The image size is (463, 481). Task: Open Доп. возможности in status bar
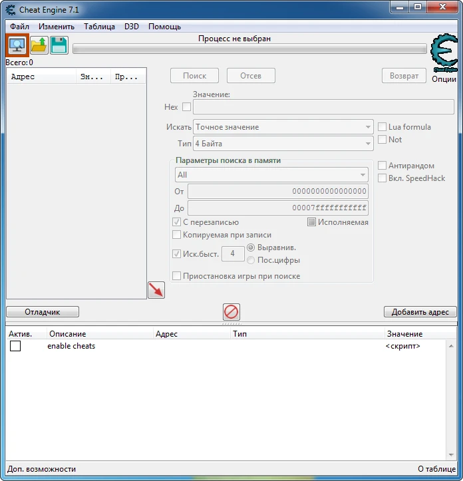point(41,469)
